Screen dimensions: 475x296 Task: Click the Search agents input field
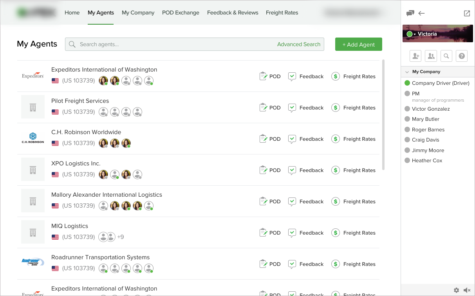tap(195, 44)
